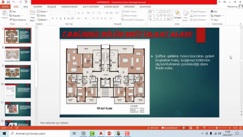The image size is (243, 137).
Task: Click Biçim Boyacısı format painter
Action: pos(17,20)
